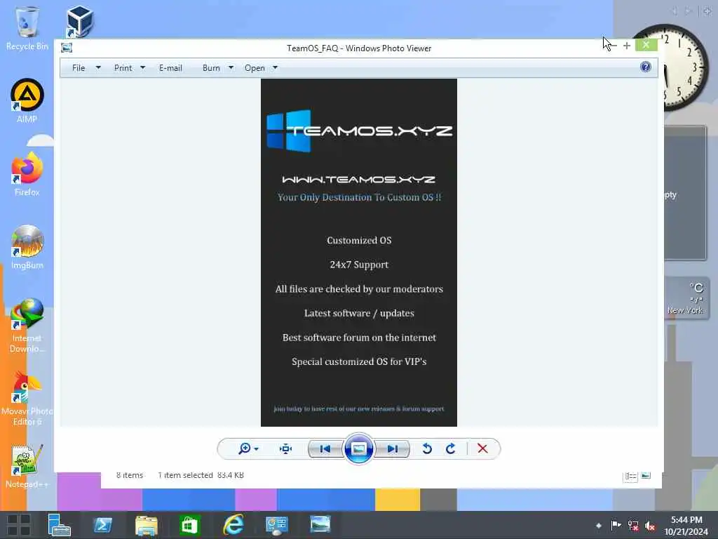718x539 pixels.
Task: Switch Explorer window to details view
Action: [x=630, y=477]
